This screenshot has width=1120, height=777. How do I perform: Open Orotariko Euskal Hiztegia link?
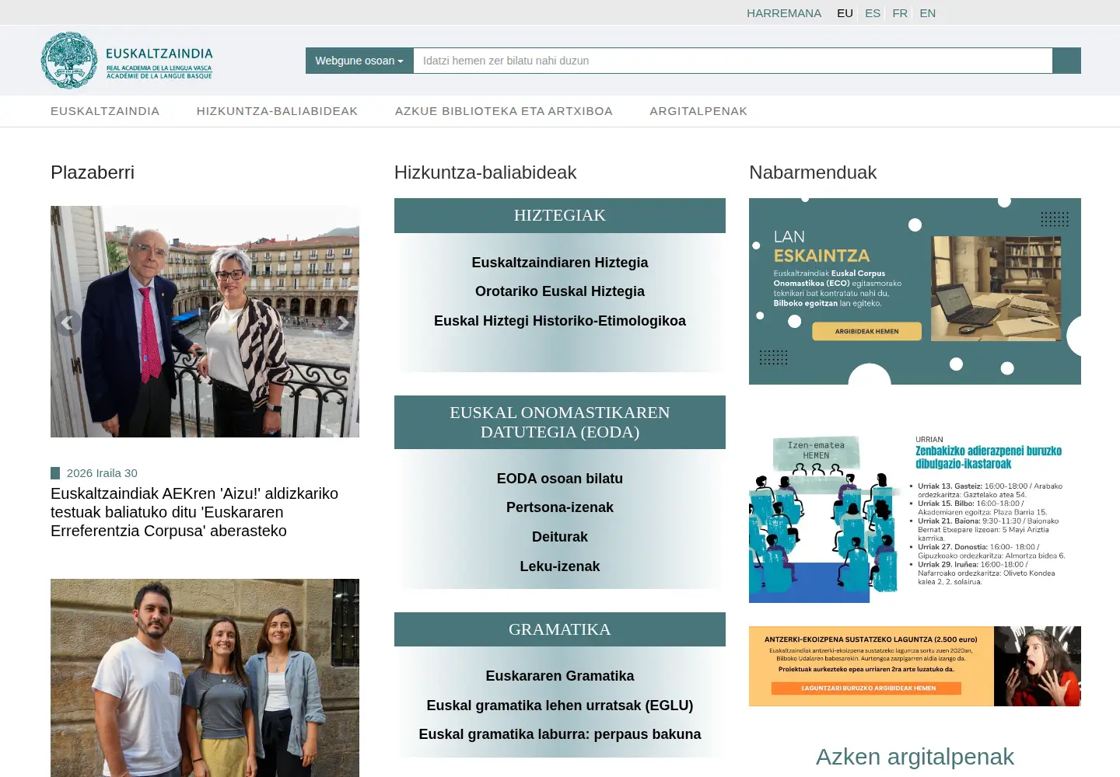point(560,291)
